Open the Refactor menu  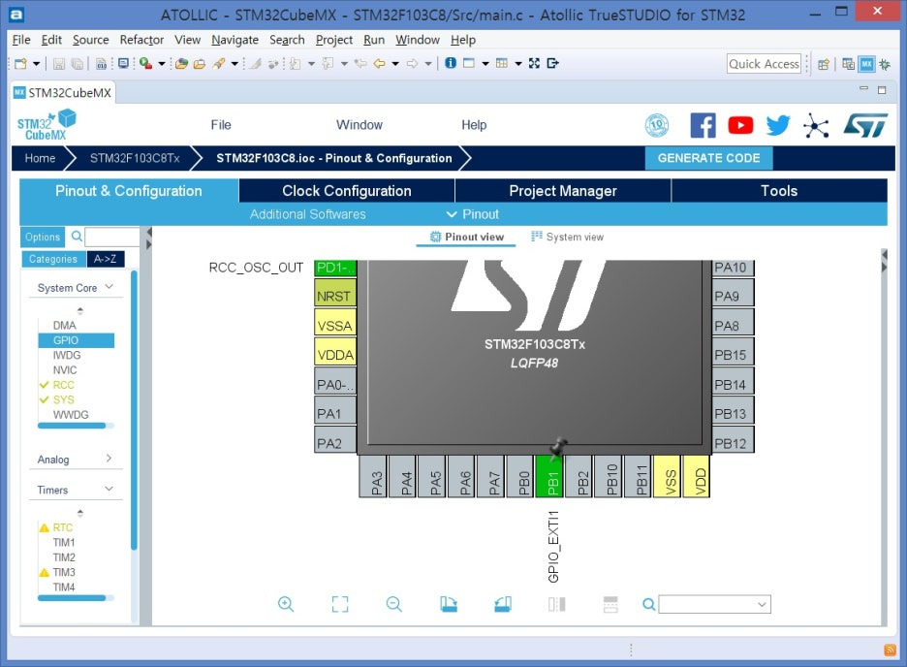(141, 40)
